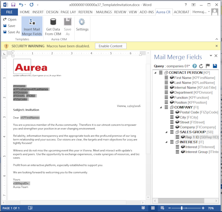Click the proofing icon in status bar
Viewport: 222px width, 212px height.
click(x=30, y=208)
